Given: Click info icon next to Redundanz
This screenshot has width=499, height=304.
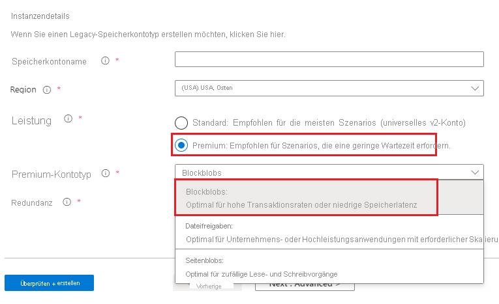Looking at the screenshot, I should [67, 202].
